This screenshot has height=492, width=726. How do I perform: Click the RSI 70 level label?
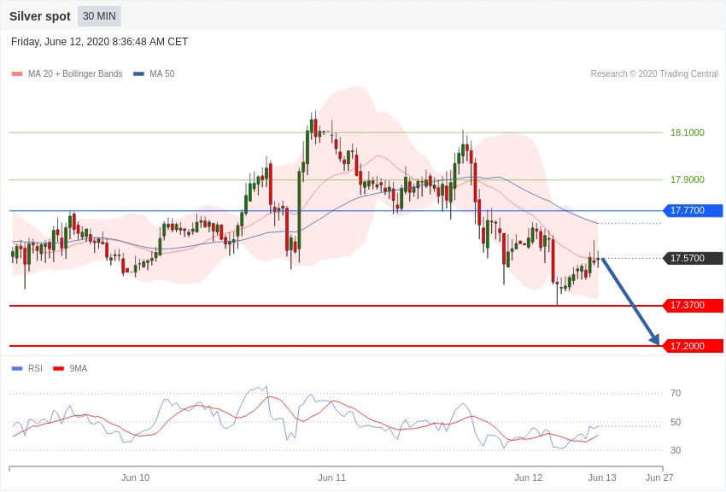point(676,393)
